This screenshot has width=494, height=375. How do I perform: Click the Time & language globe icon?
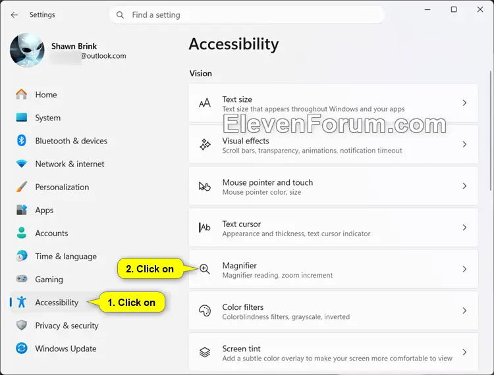(22, 256)
